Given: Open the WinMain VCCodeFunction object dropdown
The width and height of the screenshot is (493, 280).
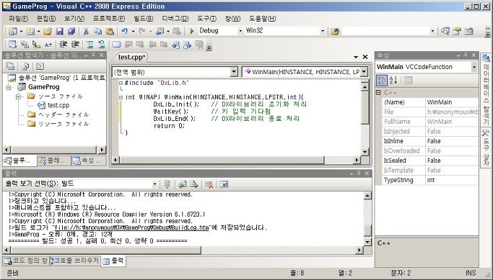Looking at the screenshot, I should coord(474,67).
